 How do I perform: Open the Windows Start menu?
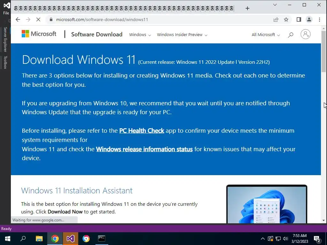pyautogui.click(x=8, y=239)
